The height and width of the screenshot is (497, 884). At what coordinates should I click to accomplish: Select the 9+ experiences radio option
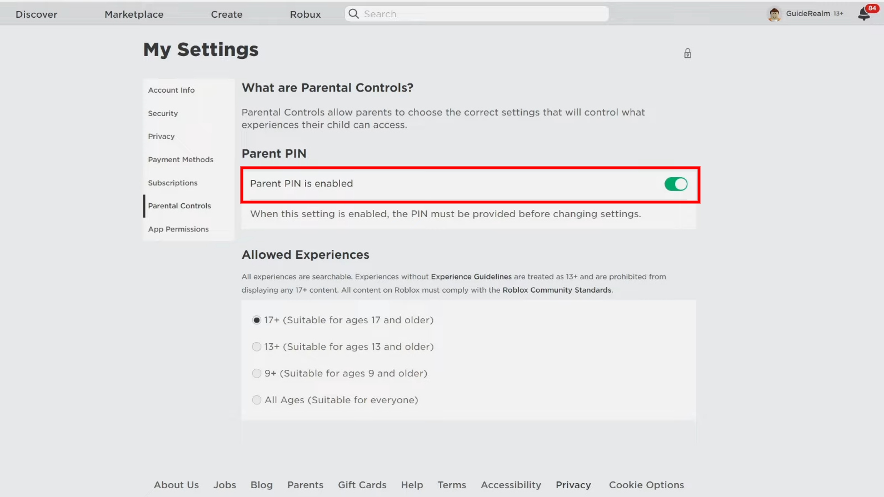coord(257,373)
